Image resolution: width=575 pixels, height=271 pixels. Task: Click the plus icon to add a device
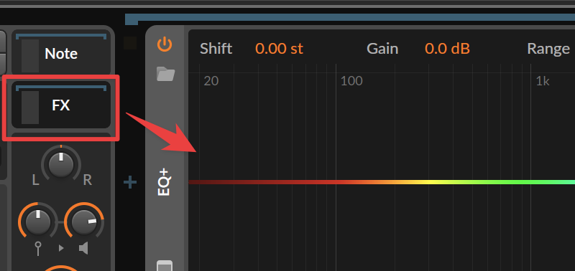point(130,182)
